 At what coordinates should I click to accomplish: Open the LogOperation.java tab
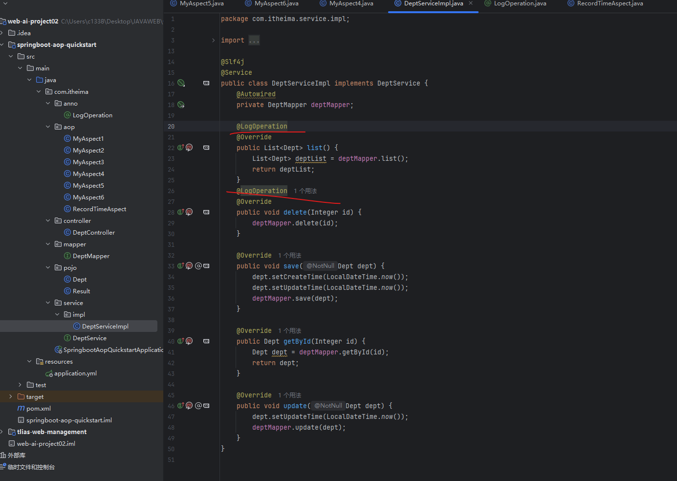[x=515, y=3]
